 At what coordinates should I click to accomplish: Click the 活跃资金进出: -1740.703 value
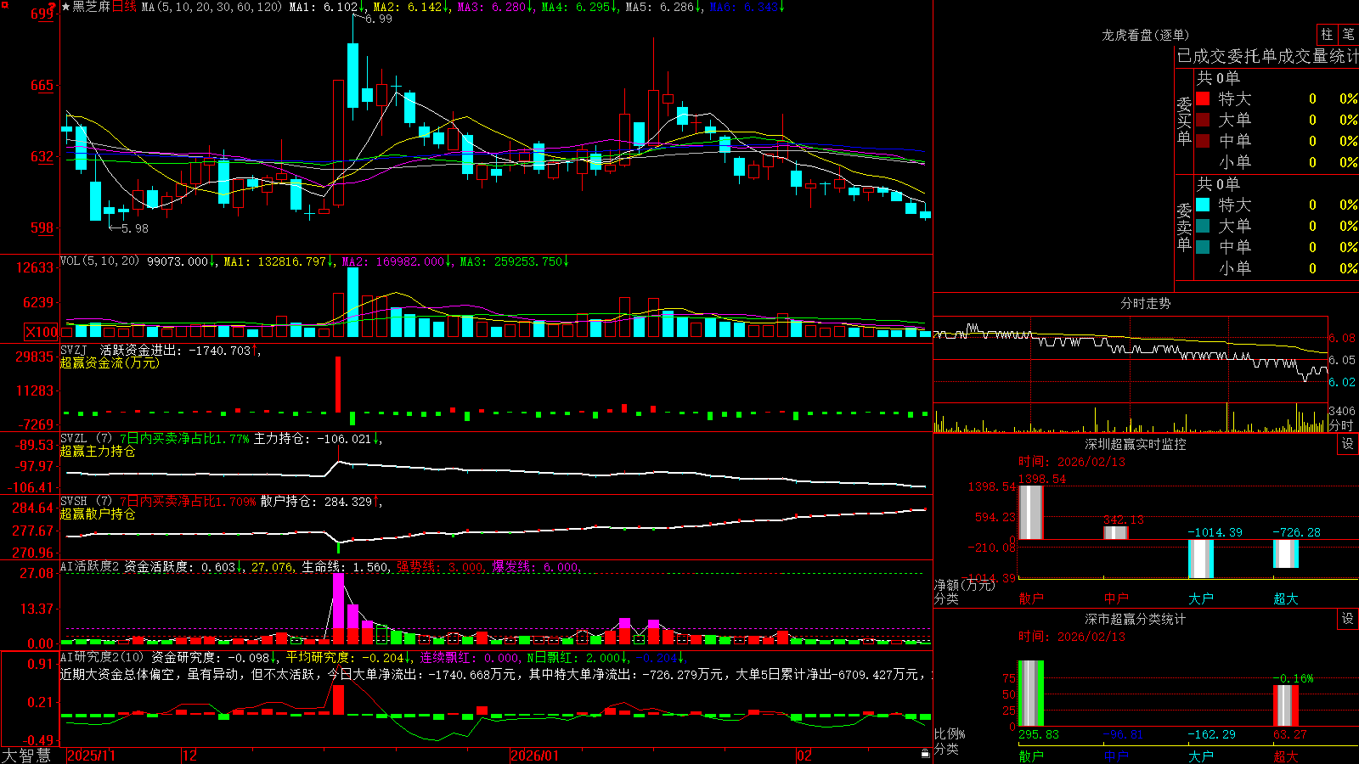176,350
